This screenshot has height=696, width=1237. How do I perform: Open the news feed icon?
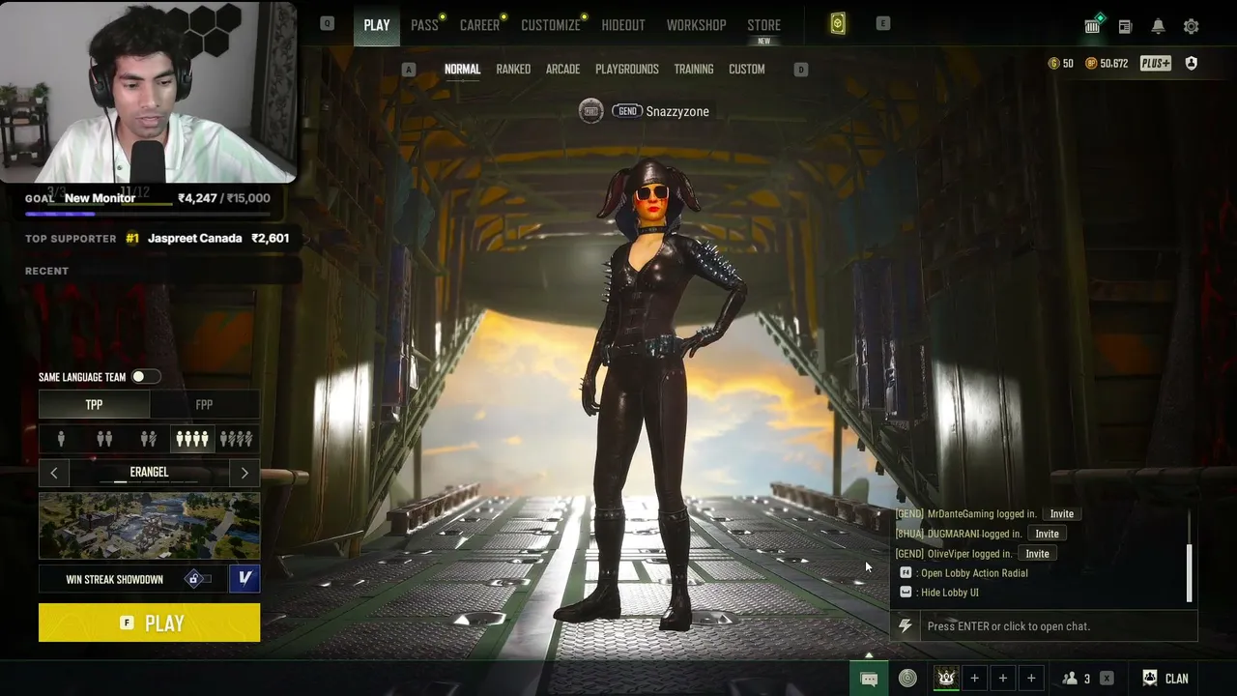click(x=1125, y=26)
